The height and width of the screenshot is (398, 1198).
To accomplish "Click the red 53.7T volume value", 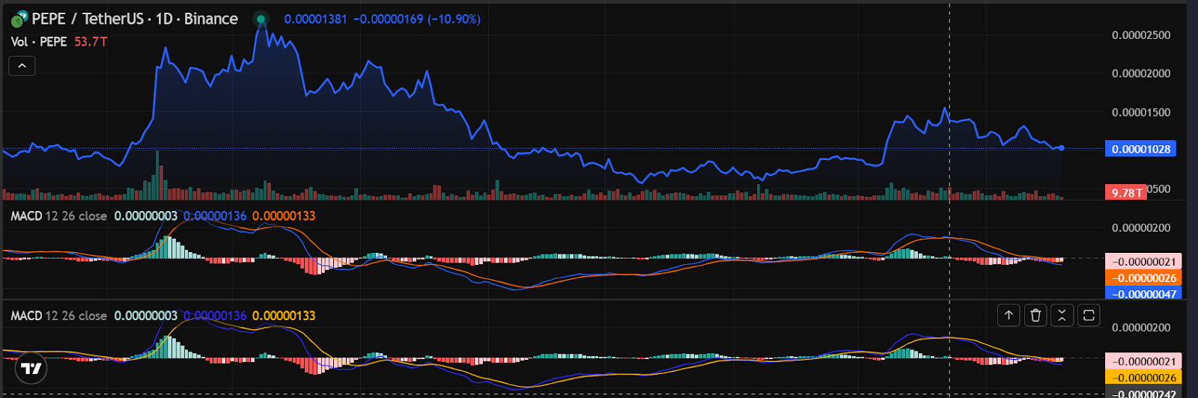I will pyautogui.click(x=91, y=42).
